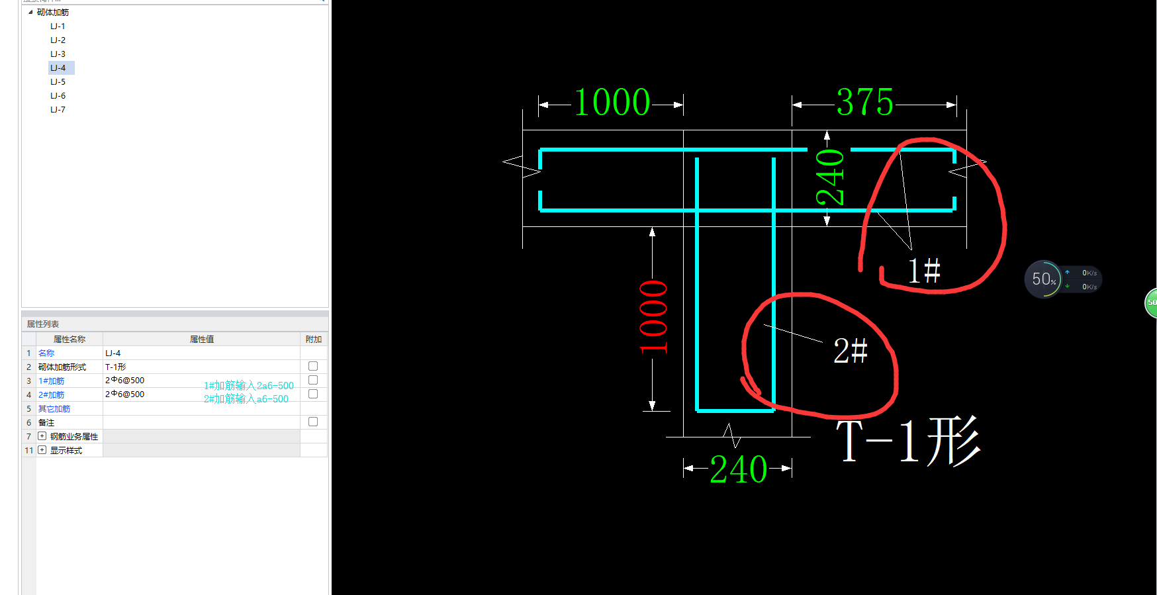Click the 1000 red dimension in drawing

(x=653, y=317)
